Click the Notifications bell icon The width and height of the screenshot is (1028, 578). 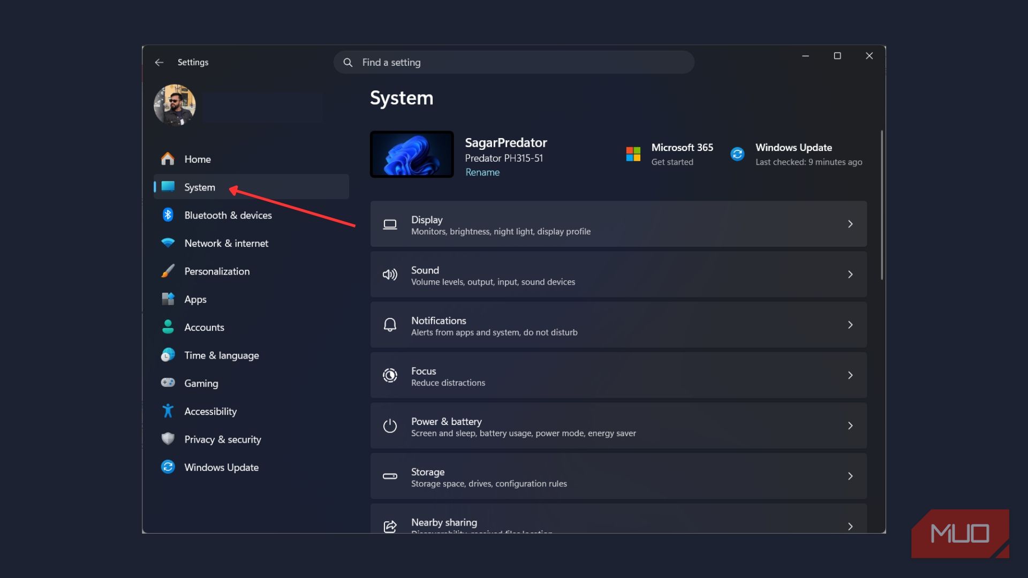point(390,325)
